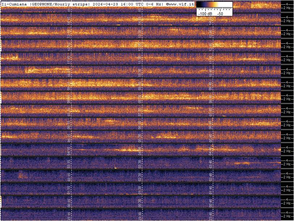This screenshot has width=294, height=221.
Task: Click the 05:45 time marker
Action: pyautogui.click(x=210, y=137)
